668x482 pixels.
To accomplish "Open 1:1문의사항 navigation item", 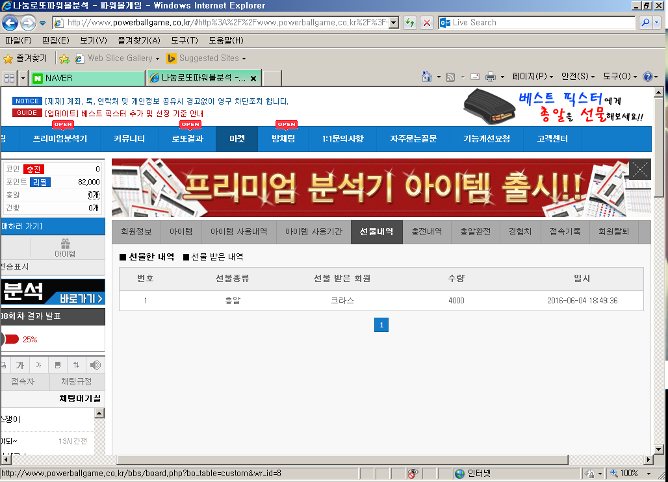I will coord(343,139).
